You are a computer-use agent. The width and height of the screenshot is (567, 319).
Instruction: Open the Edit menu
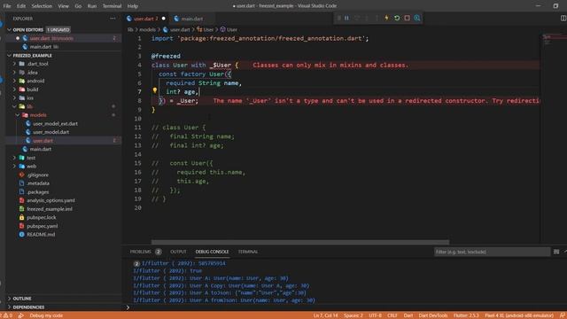point(21,6)
